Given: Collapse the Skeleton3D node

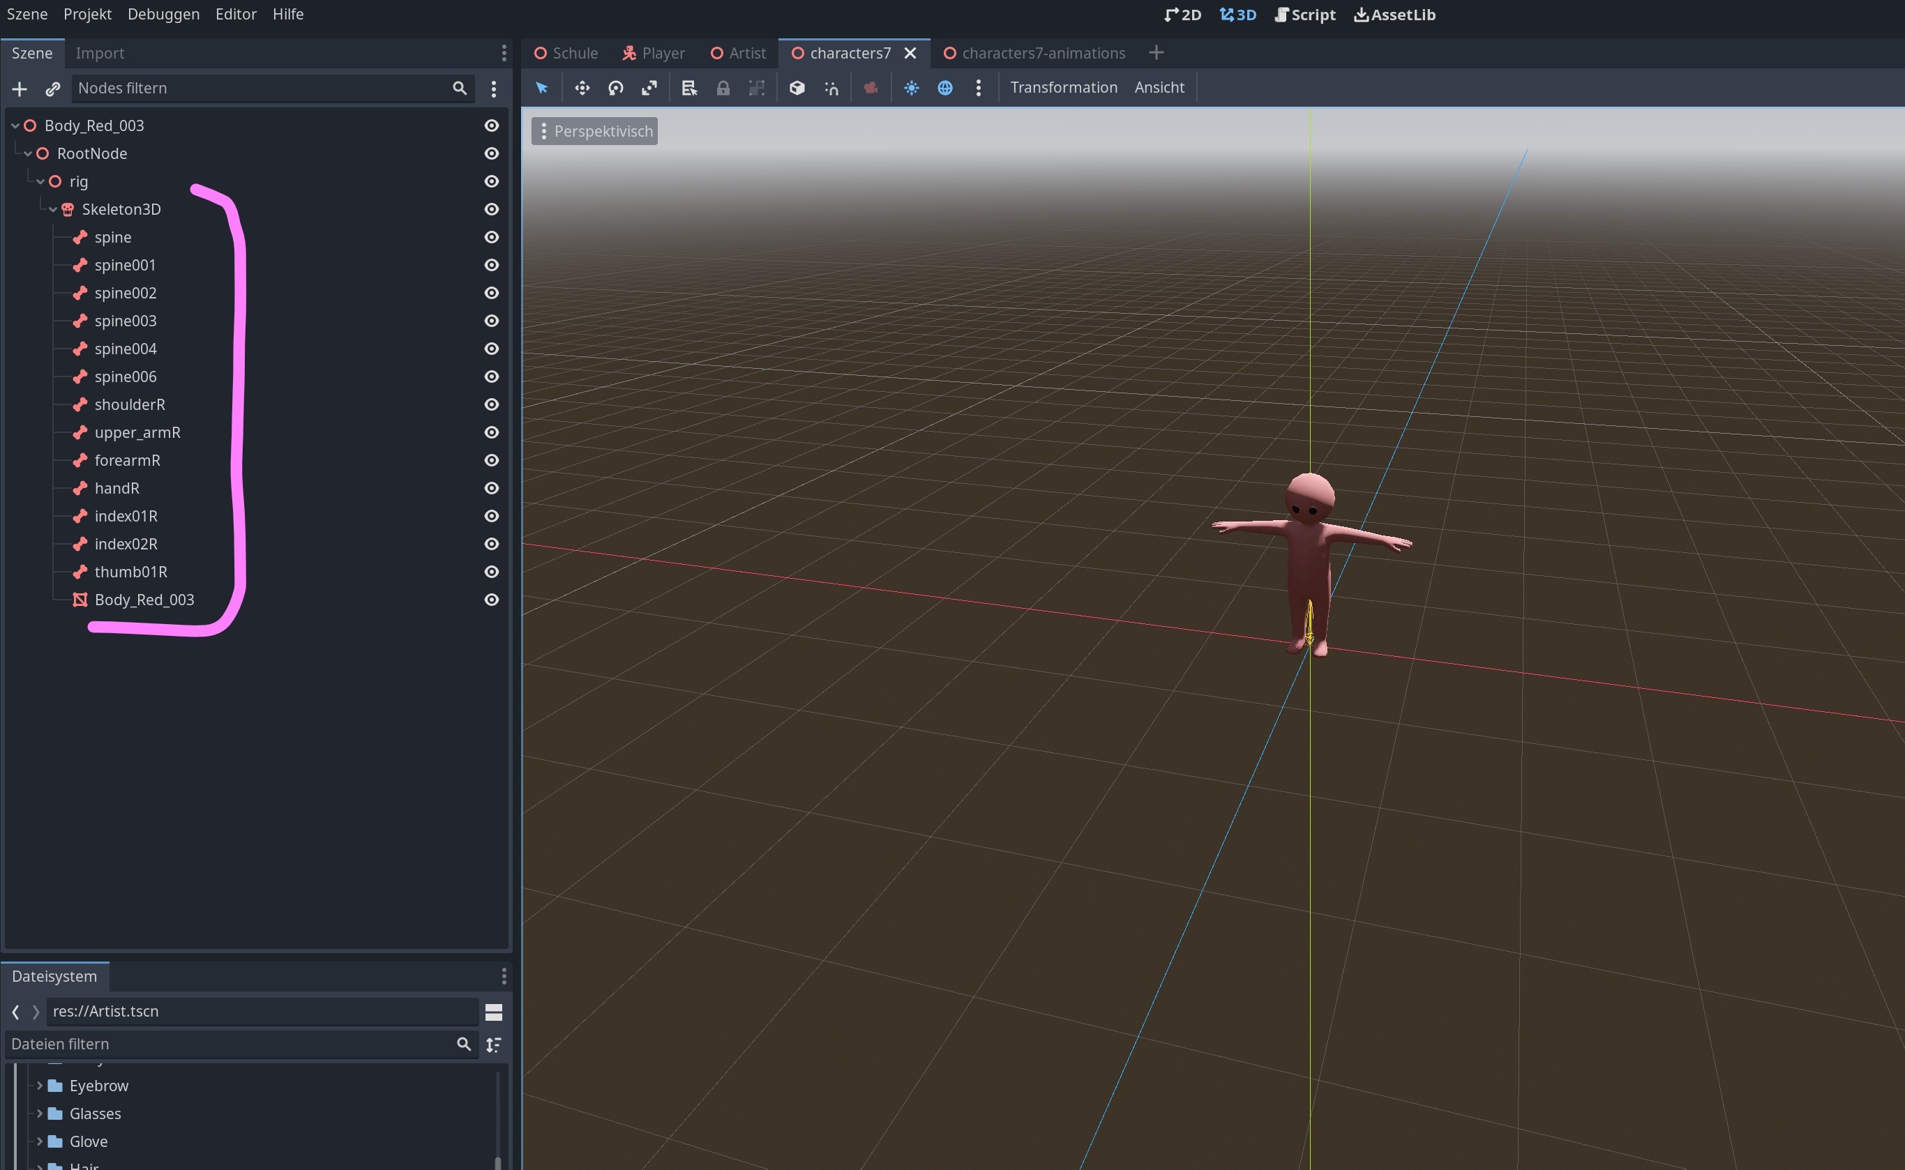Looking at the screenshot, I should 52,209.
